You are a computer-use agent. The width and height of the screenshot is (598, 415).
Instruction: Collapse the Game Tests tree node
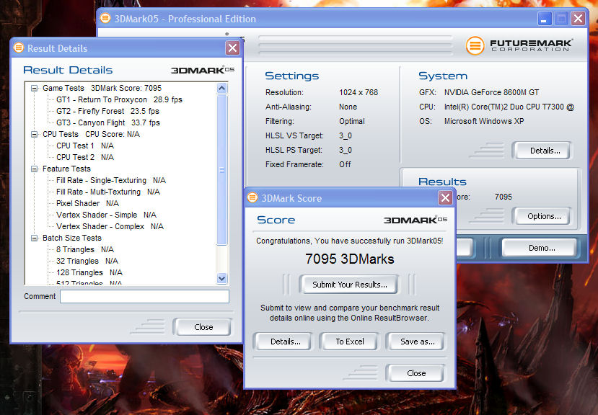tap(35, 88)
